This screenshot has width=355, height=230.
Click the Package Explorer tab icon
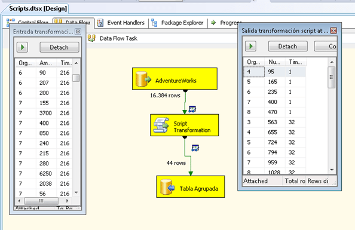coord(154,23)
